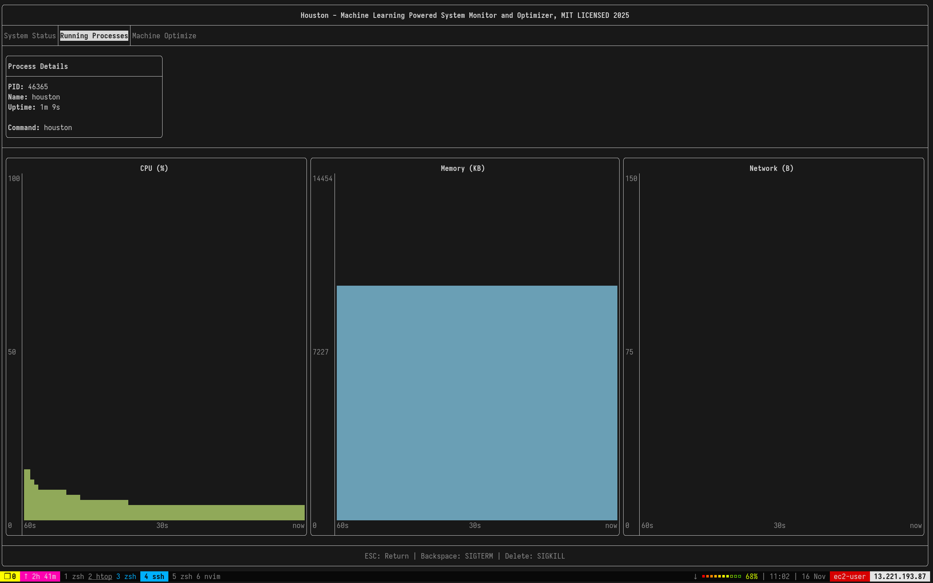Click the red ec2-user badge
Image resolution: width=933 pixels, height=583 pixels.
coord(849,576)
